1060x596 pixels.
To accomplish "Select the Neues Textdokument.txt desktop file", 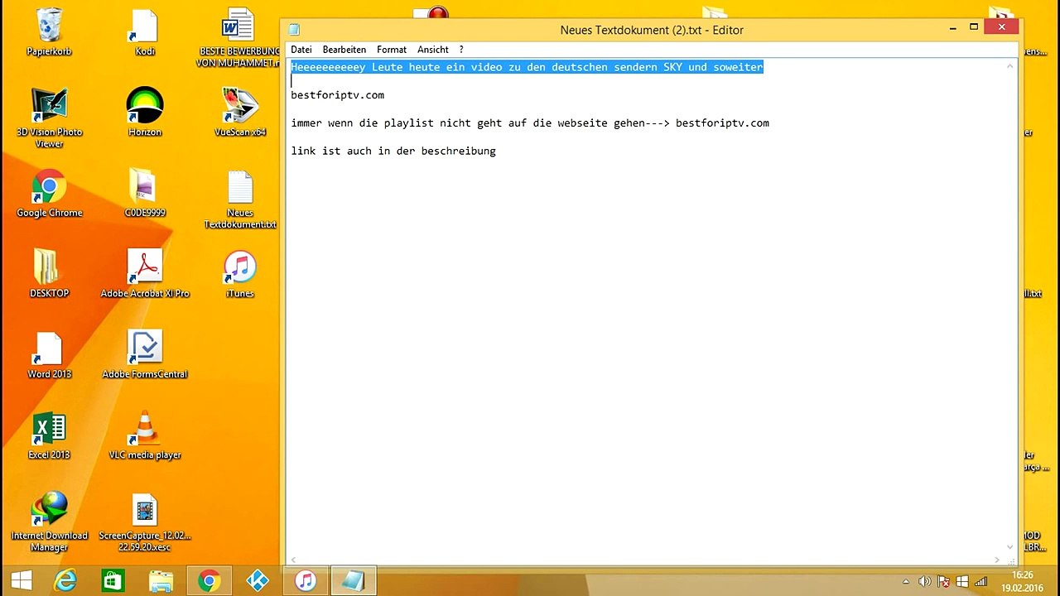I will pos(240,199).
